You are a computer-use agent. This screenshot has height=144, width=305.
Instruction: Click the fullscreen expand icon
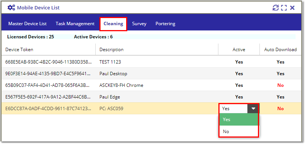point(284,8)
